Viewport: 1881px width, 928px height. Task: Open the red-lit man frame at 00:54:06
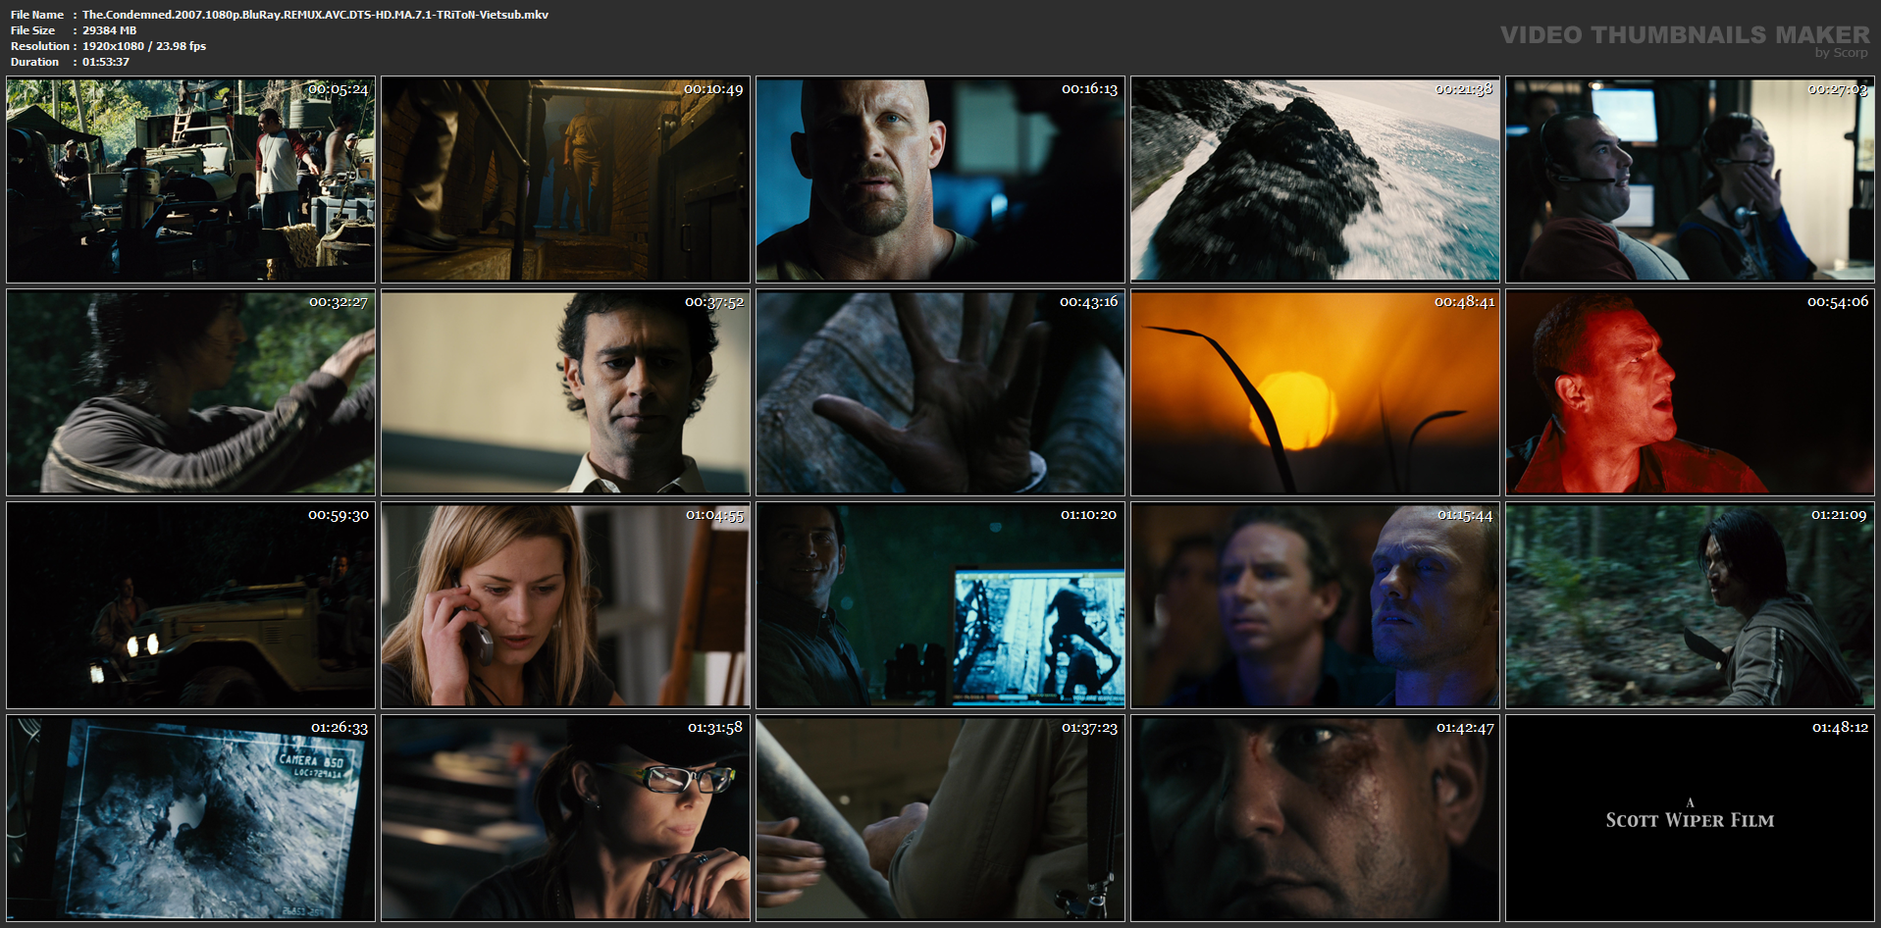[1690, 392]
